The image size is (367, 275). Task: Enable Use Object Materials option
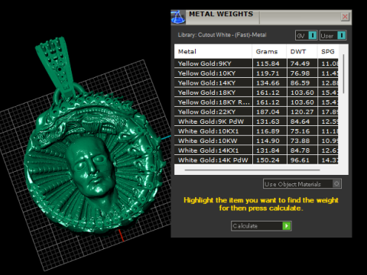[x=302, y=184]
